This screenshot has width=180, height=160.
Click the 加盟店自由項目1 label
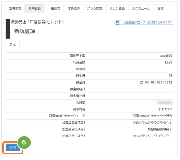pyautogui.click(x=73, y=123)
